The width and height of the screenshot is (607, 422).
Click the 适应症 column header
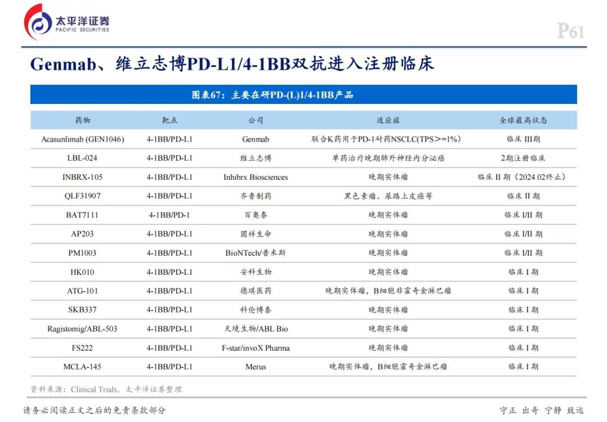point(388,120)
